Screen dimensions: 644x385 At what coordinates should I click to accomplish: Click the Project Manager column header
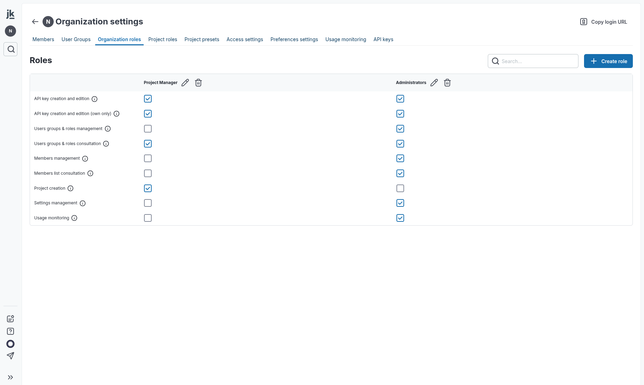(160, 83)
